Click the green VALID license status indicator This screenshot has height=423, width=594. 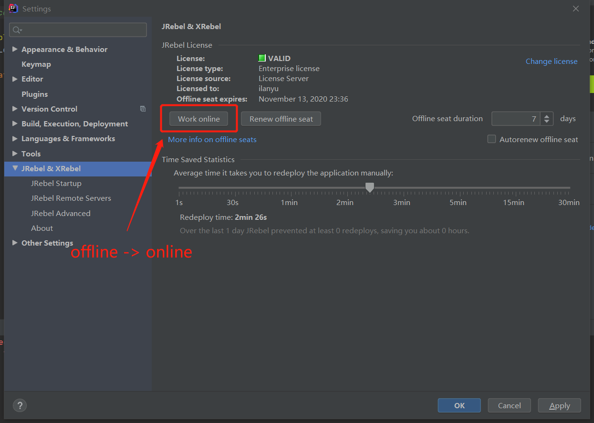coord(262,58)
